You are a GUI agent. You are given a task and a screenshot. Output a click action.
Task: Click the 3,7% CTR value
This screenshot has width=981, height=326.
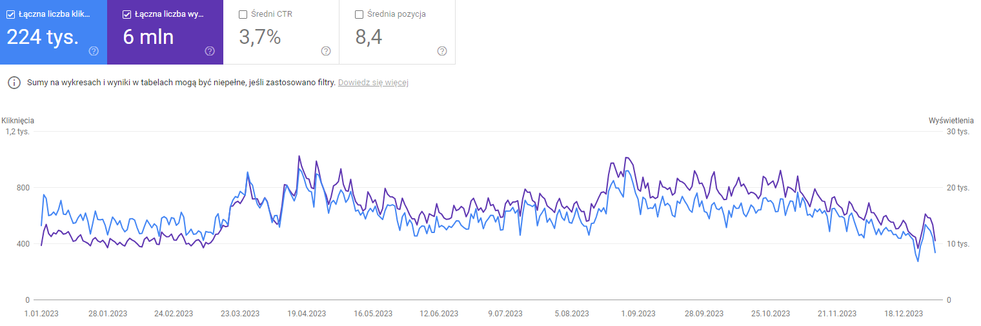coord(260,37)
